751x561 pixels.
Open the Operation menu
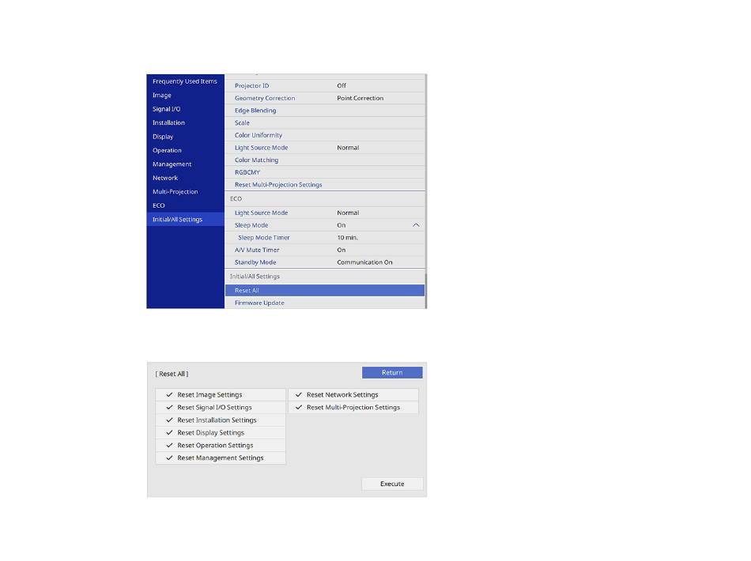[x=185, y=150]
